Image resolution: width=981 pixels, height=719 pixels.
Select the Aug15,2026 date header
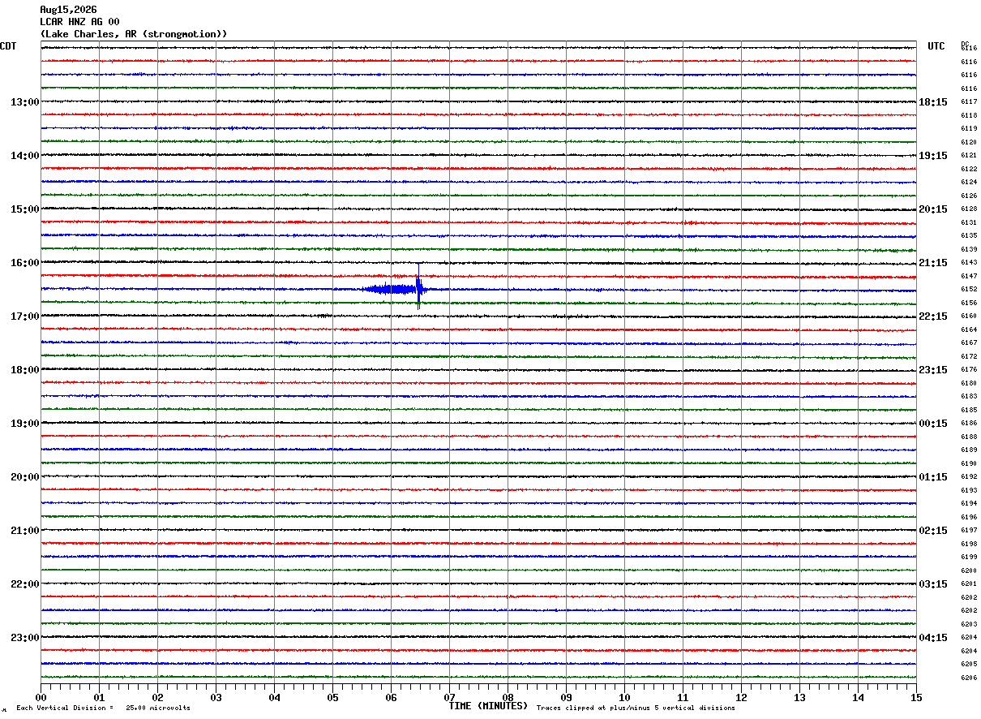pyautogui.click(x=68, y=10)
